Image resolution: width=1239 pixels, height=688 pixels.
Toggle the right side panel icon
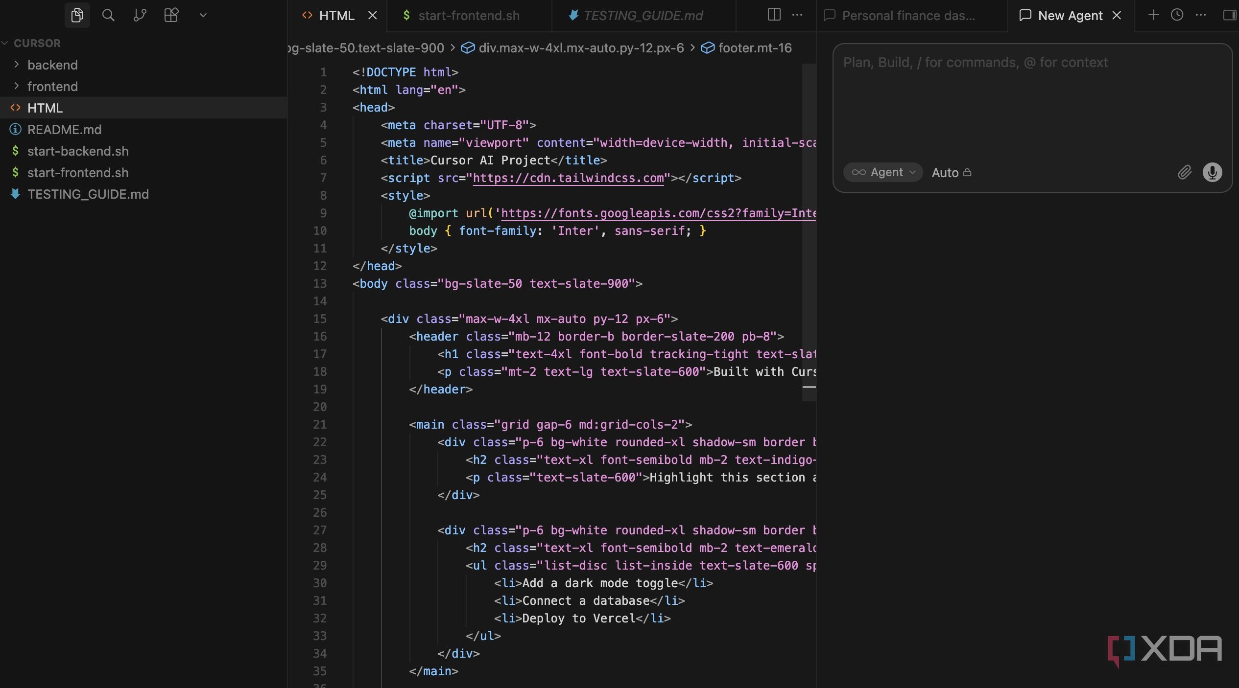tap(1230, 15)
